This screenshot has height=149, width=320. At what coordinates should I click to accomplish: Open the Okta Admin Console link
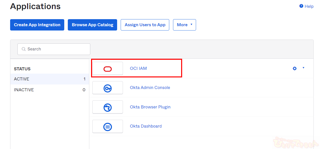150,87
